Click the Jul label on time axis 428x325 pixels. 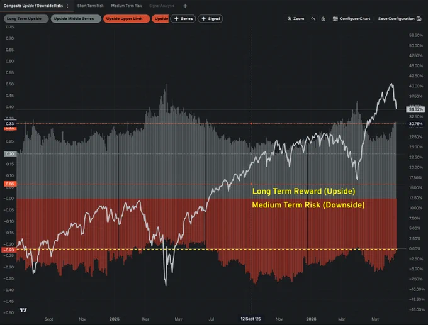point(211,319)
